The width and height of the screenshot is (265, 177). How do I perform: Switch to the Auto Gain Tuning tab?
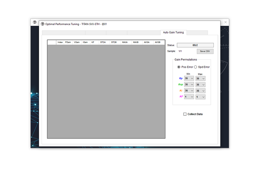tap(173, 33)
